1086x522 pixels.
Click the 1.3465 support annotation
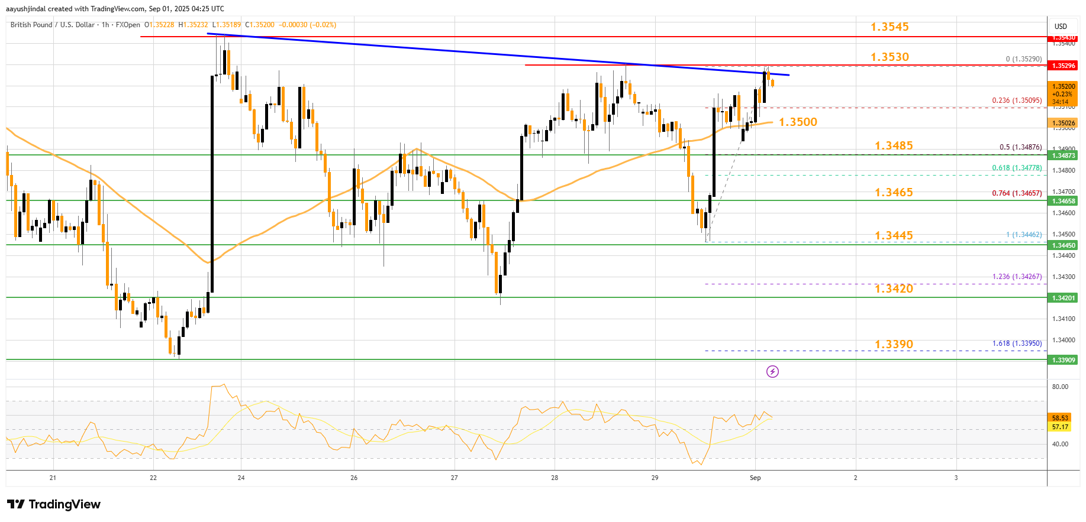[894, 192]
